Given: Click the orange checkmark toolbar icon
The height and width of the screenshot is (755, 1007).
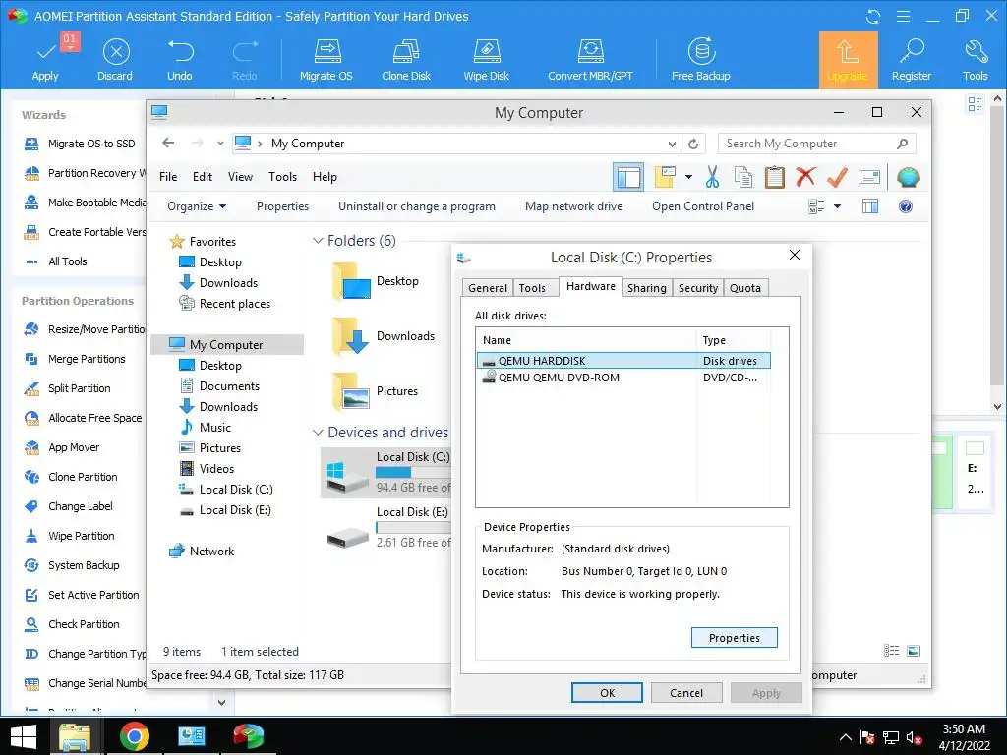Looking at the screenshot, I should (837, 177).
